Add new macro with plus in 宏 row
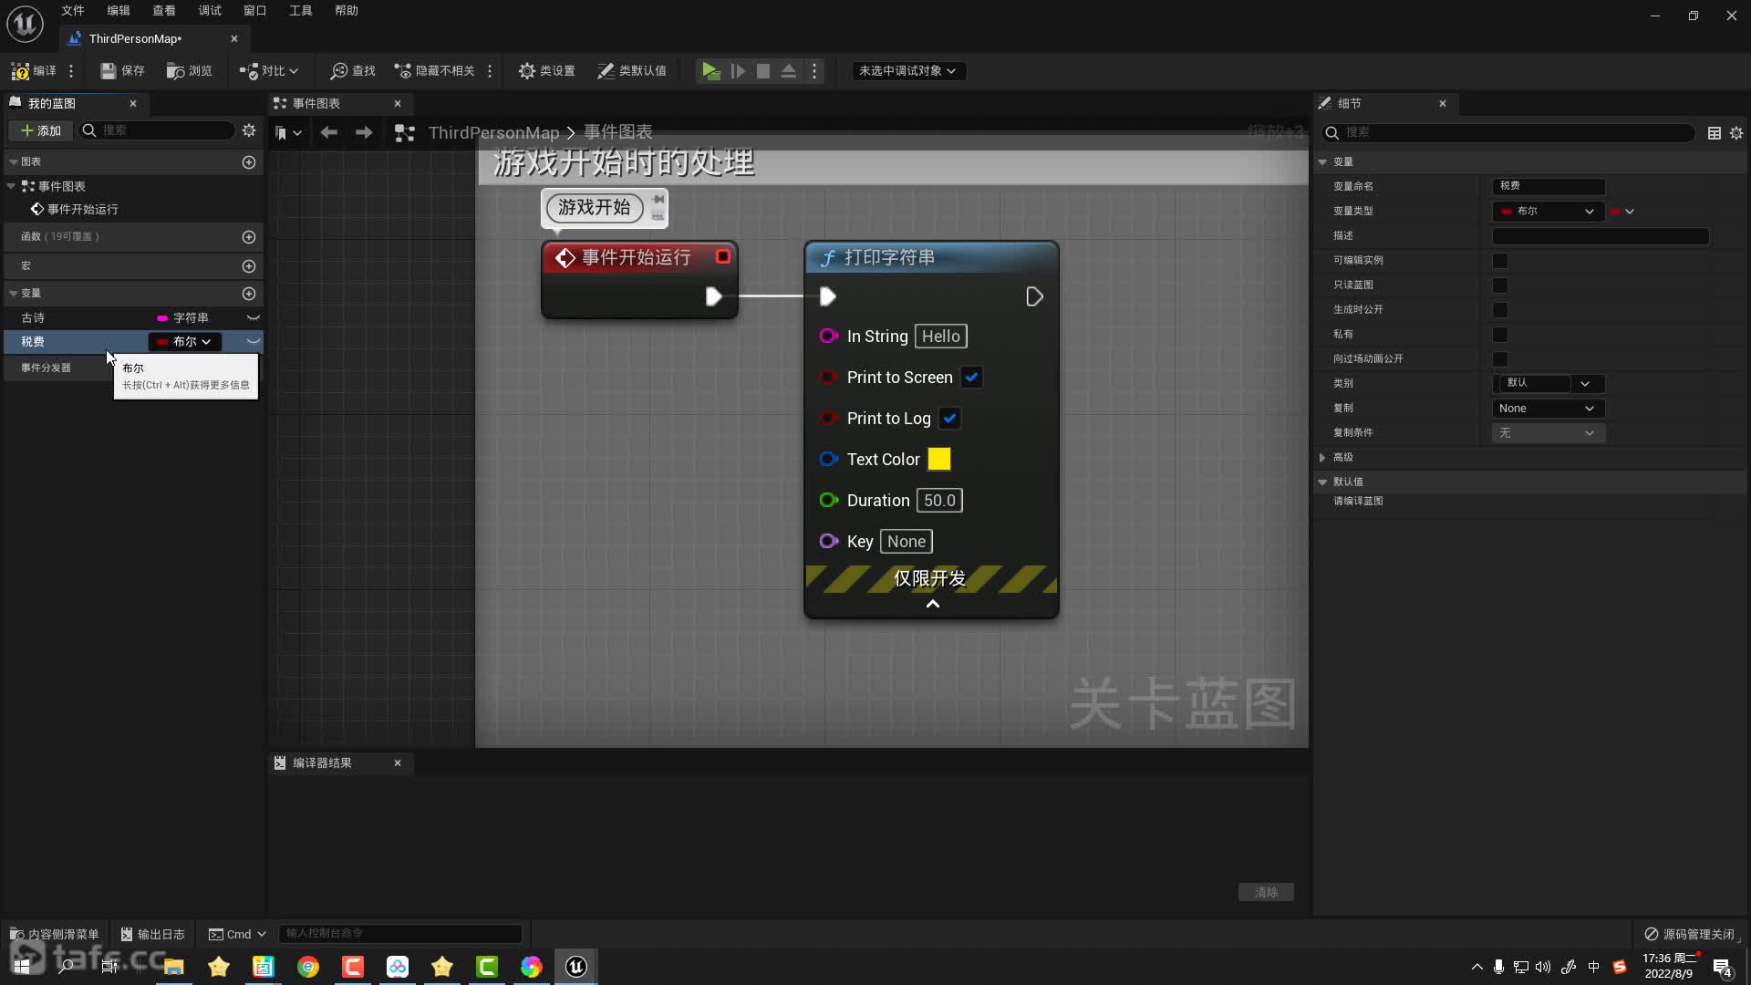The image size is (1751, 985). [x=249, y=266]
